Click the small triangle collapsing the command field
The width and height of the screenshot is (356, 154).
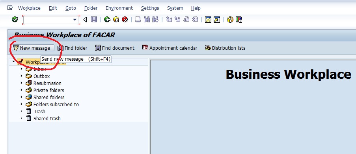pyautogui.click(x=85, y=20)
